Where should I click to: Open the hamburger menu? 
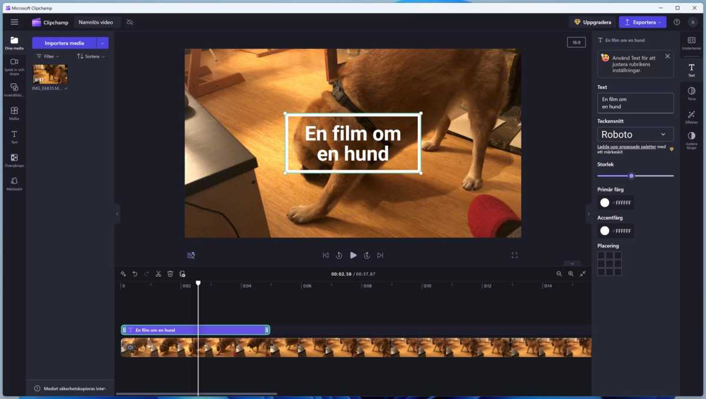(14, 22)
